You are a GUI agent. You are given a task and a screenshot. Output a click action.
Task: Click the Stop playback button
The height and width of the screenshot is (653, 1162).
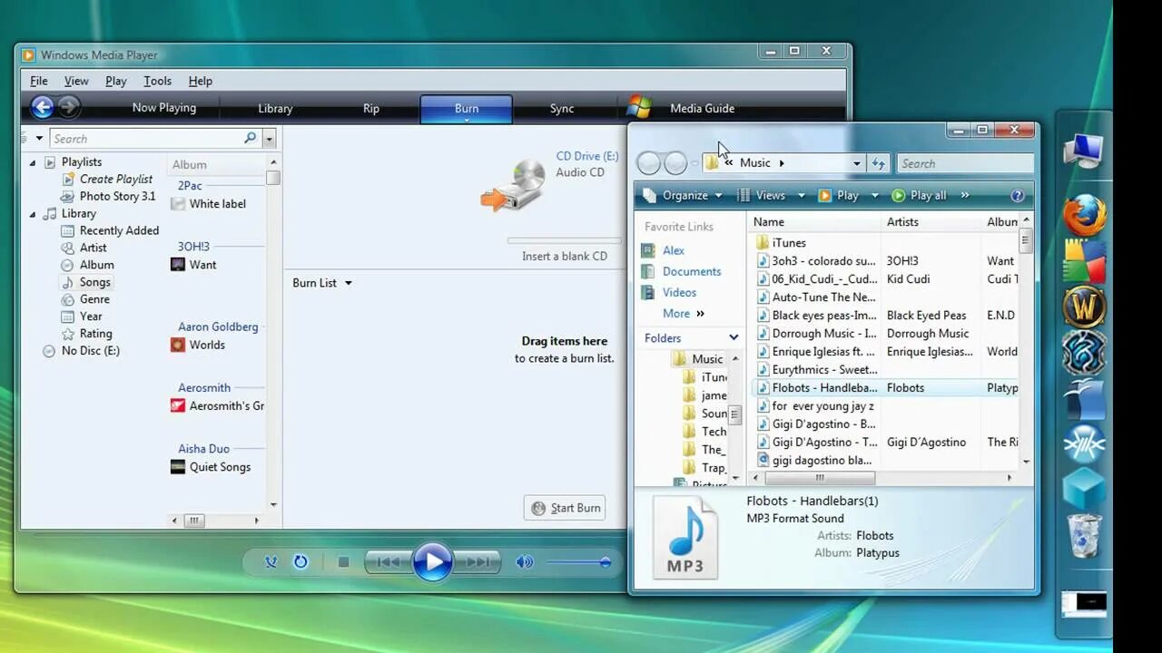(x=343, y=562)
